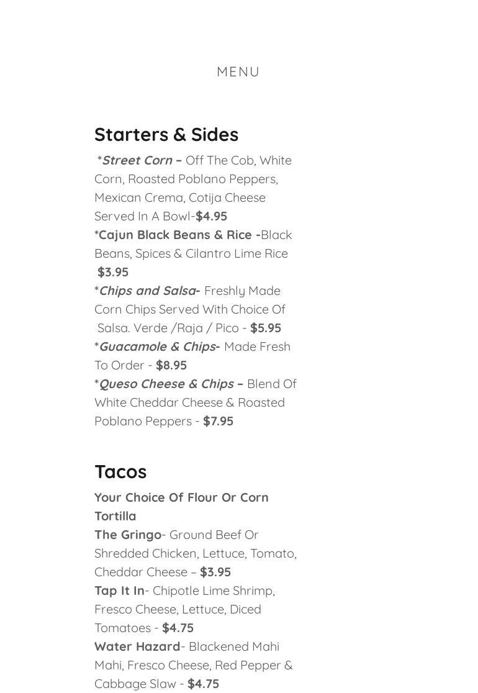Click the Flour Or Corn Tortilla note
The image size is (478, 693).
point(181,507)
